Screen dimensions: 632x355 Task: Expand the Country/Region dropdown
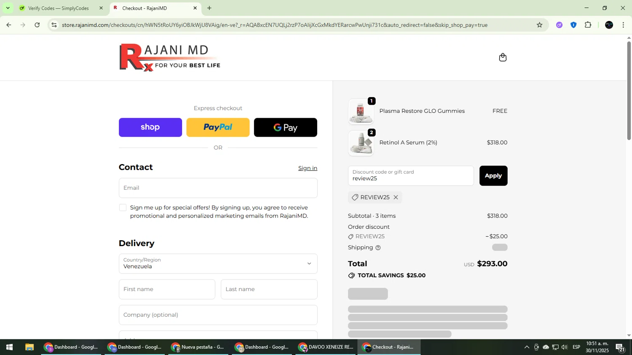pos(218,264)
